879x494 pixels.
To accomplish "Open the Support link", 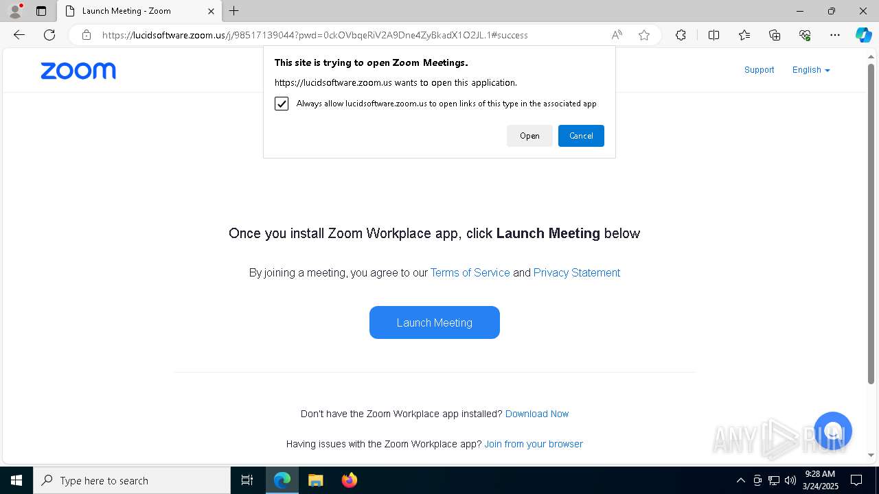I will point(759,70).
